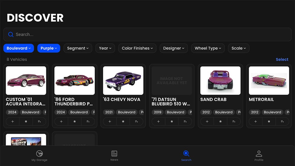The height and width of the screenshot is (166, 295).
Task: Add Sand Crab to a list
Action: click(x=234, y=121)
